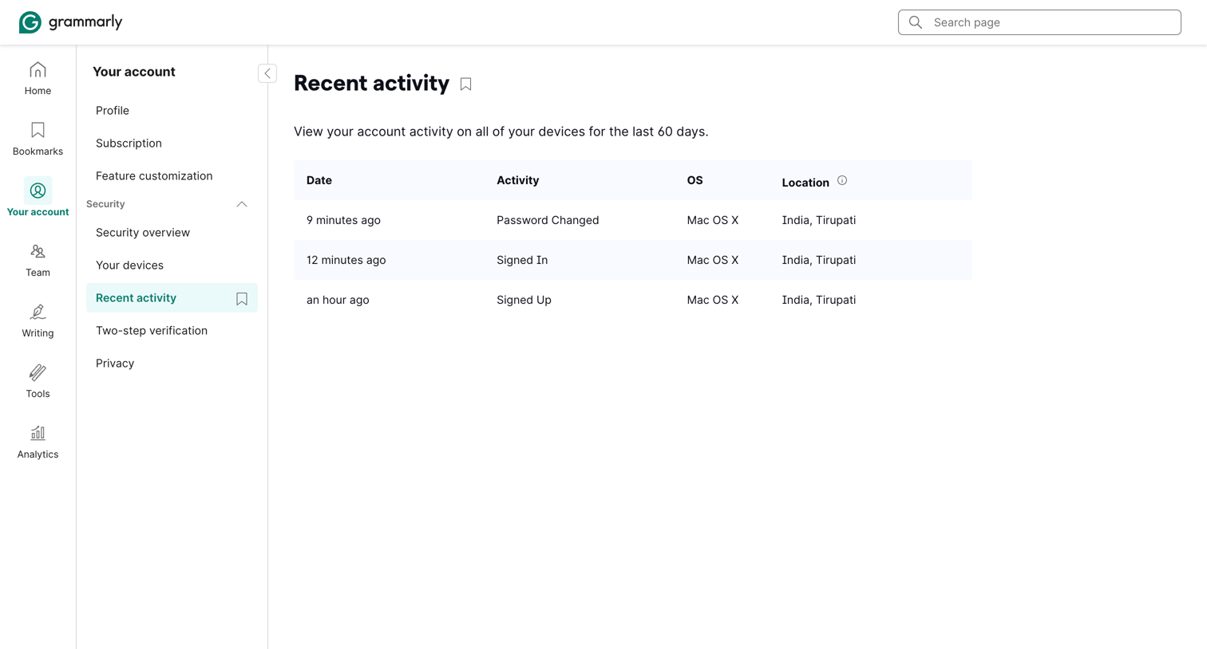Click the Your account panel title

[x=134, y=72]
